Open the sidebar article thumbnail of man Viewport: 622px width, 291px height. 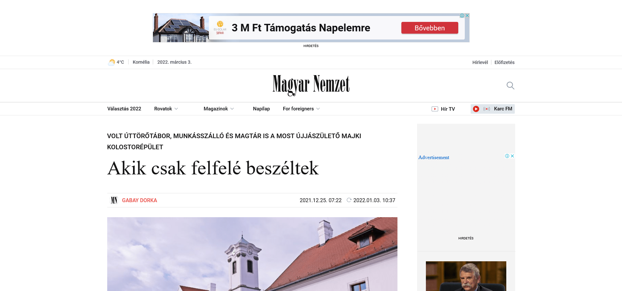pos(466,276)
